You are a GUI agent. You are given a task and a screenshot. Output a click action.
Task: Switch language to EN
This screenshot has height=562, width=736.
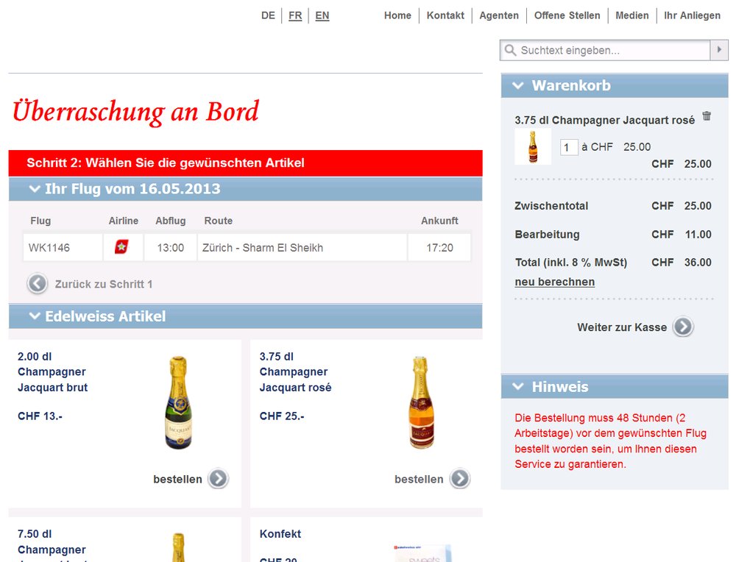(322, 15)
